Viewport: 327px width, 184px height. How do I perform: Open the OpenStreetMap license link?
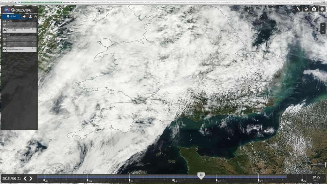point(21,50)
